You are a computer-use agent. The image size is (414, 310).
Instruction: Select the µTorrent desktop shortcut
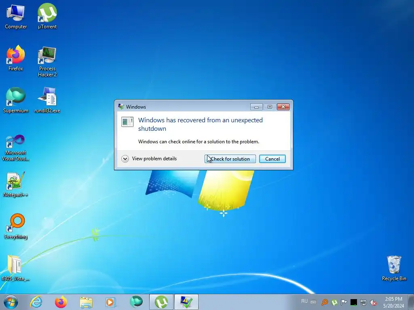47,16
